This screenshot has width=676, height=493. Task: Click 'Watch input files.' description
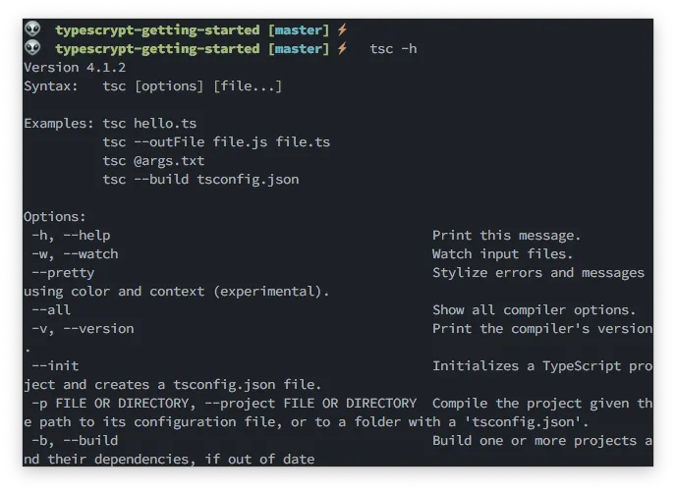[503, 253]
